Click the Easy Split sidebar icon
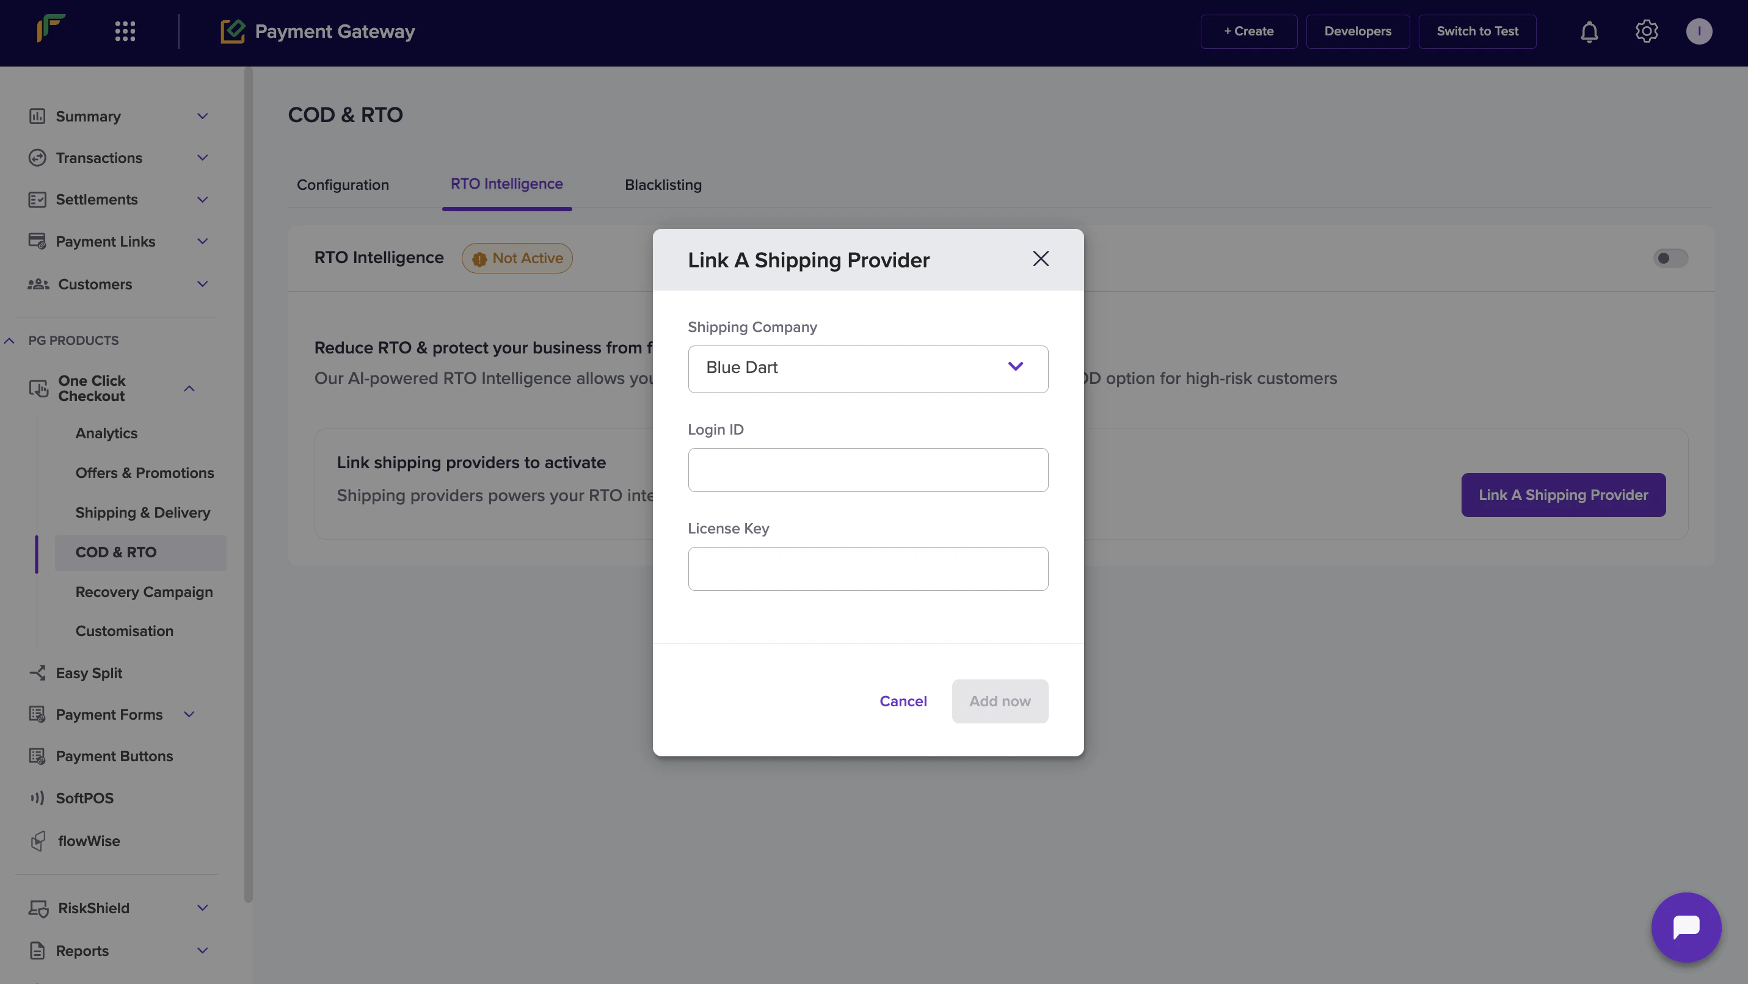 37,673
